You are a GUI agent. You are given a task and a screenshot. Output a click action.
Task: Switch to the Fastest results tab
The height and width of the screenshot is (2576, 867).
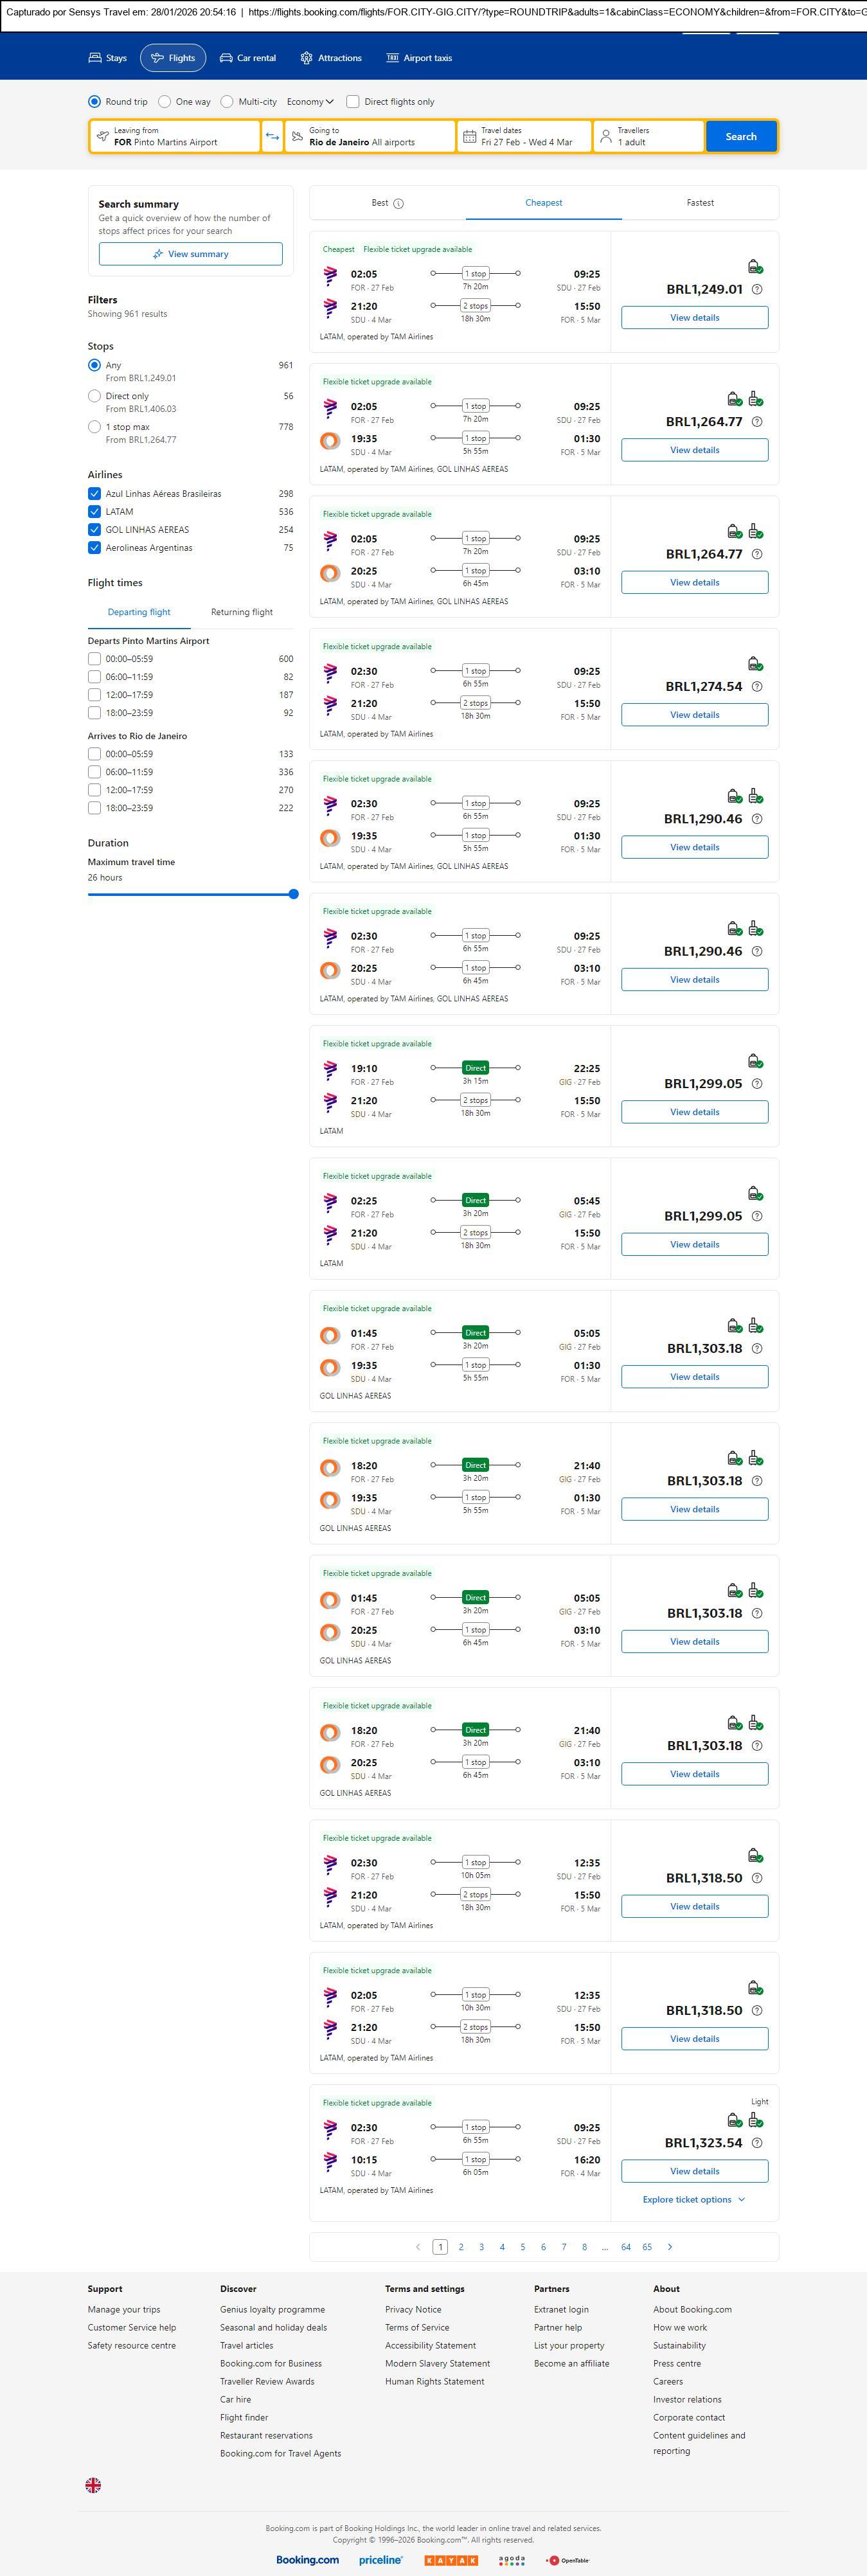700,203
